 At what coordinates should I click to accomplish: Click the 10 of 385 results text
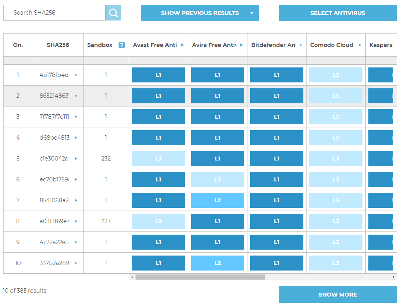(25, 291)
